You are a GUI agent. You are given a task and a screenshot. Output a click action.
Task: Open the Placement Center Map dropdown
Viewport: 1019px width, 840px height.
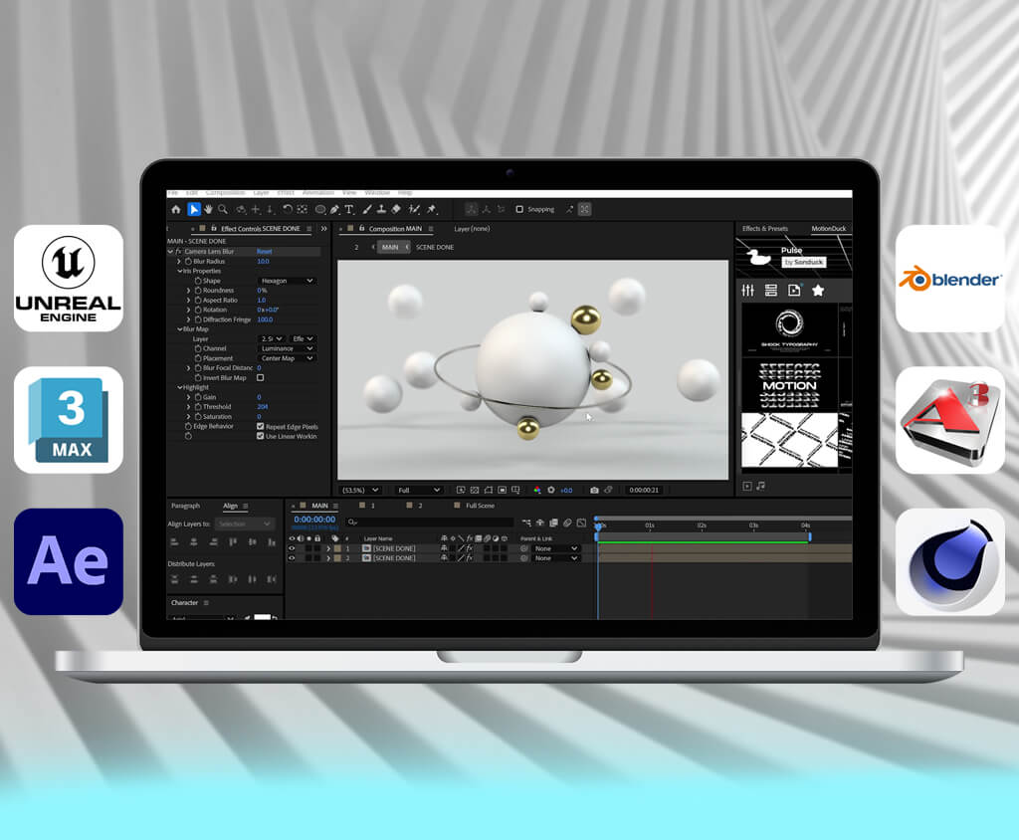288,358
